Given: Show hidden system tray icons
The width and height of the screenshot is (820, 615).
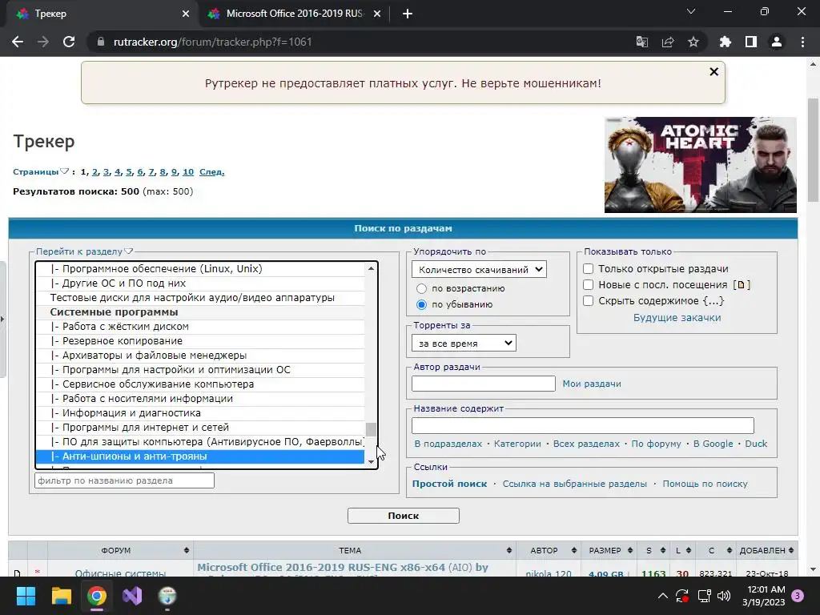Looking at the screenshot, I should click(662, 596).
